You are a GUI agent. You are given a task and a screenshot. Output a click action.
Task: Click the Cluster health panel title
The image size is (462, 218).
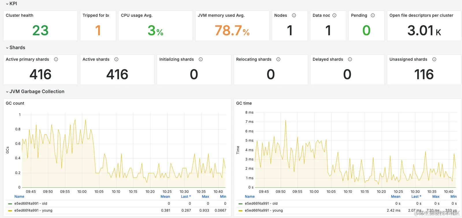coord(19,15)
